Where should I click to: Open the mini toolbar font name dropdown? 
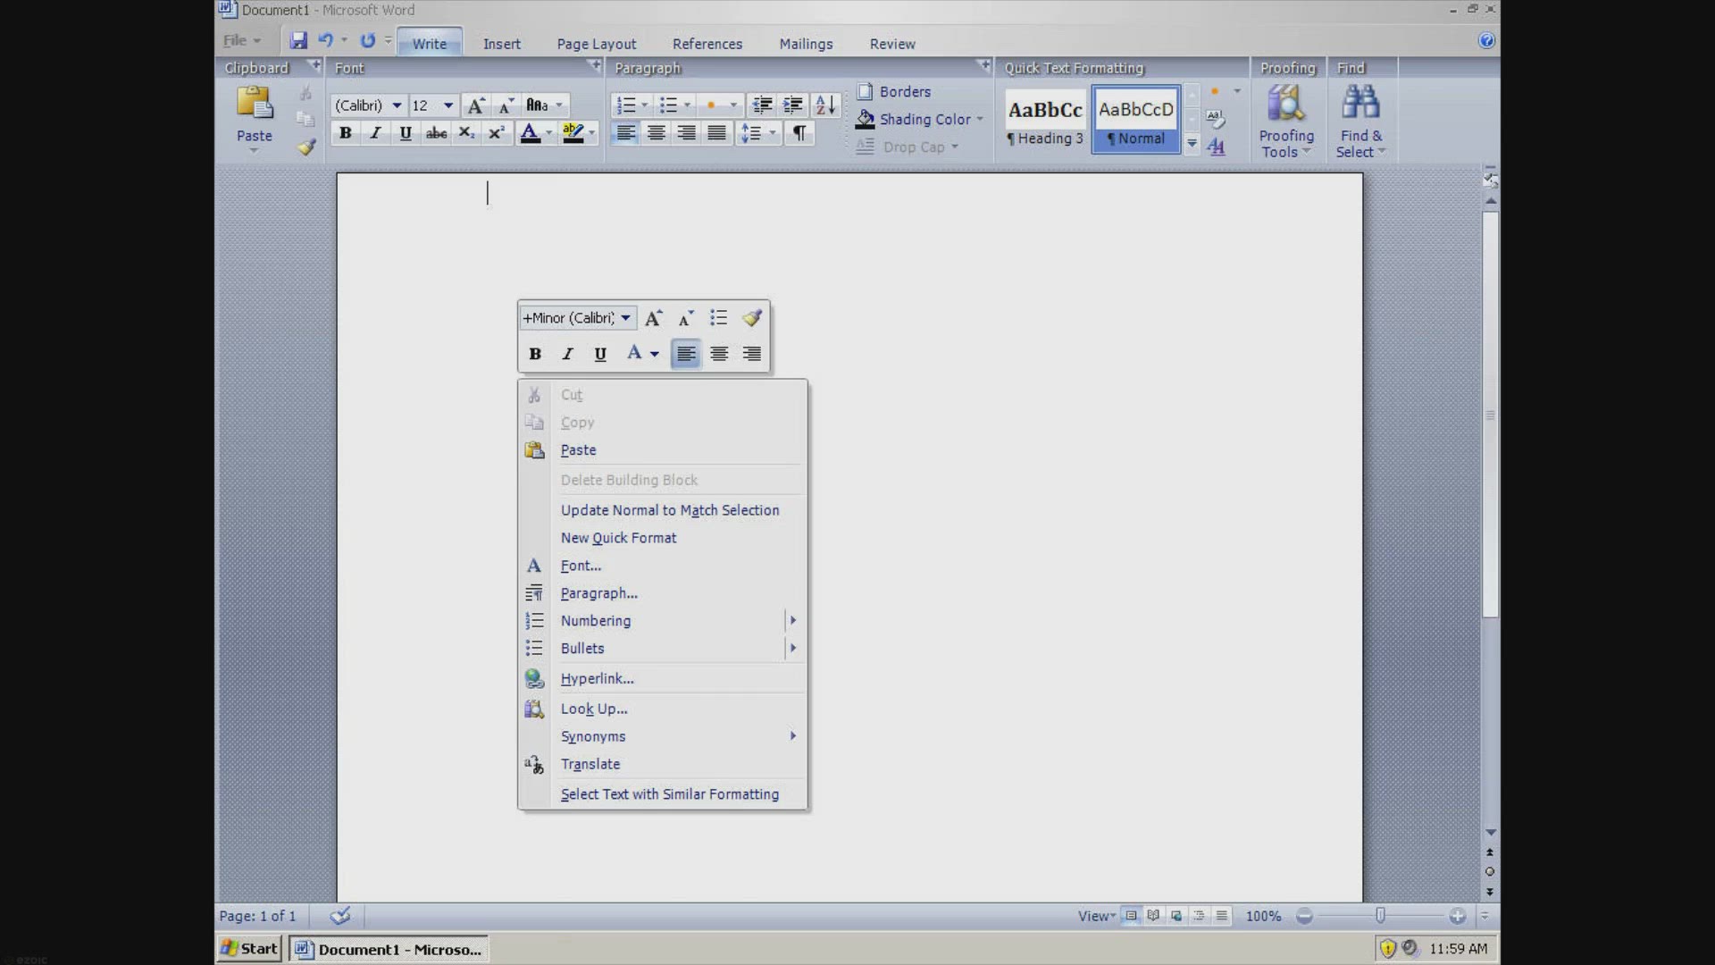click(x=626, y=318)
